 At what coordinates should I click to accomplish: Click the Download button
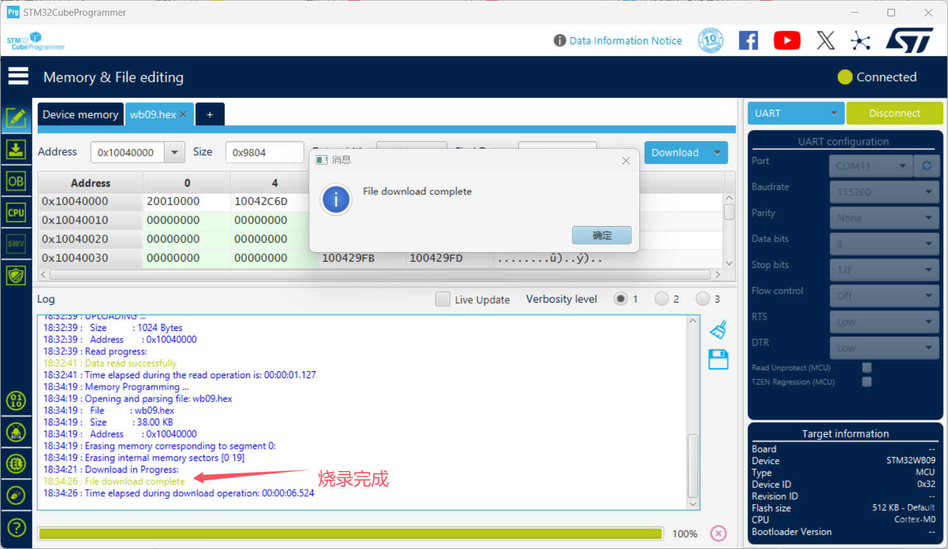pyautogui.click(x=675, y=153)
